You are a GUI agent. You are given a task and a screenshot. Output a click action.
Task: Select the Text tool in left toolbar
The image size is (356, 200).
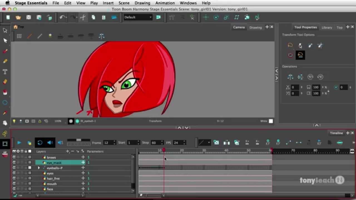(x=5, y=72)
